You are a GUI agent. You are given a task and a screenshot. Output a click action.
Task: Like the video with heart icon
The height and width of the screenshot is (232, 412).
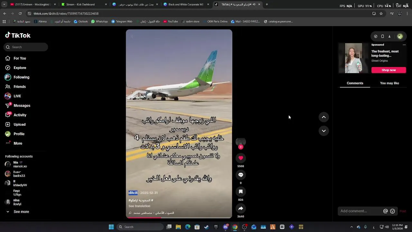click(x=240, y=158)
